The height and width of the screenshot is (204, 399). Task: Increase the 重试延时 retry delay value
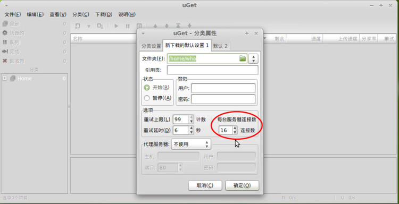192,128
